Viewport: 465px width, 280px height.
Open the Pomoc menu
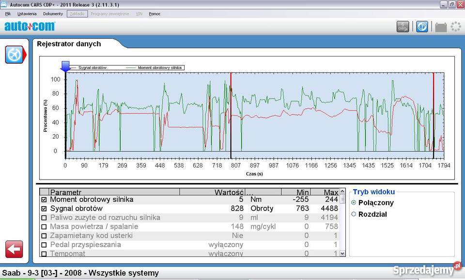pos(155,14)
